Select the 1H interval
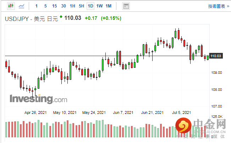The height and width of the screenshot is (143, 231). 72,6
